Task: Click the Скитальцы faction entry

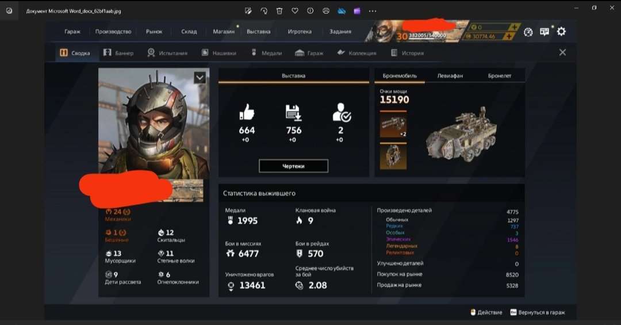Action: (x=171, y=236)
